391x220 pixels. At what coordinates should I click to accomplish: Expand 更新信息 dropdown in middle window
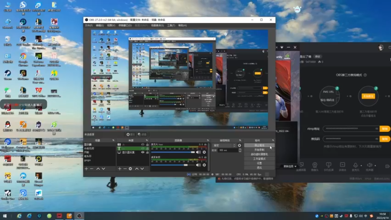(x=290, y=166)
